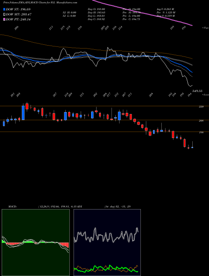
Task: Click the 'Pre V: 1.125 M' value
Action: pyautogui.click(x=166, y=13)
